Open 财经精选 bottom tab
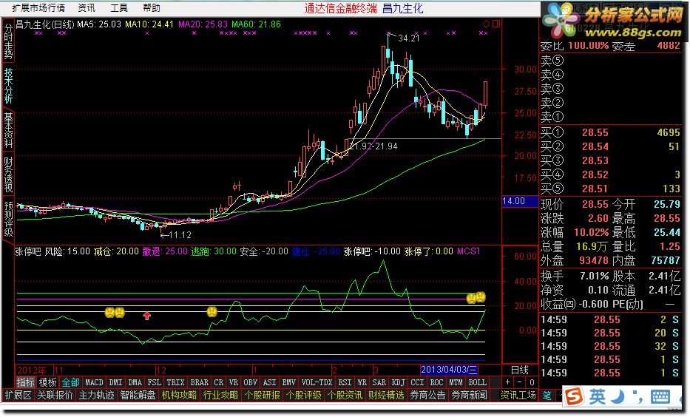The image size is (690, 417). [x=386, y=395]
